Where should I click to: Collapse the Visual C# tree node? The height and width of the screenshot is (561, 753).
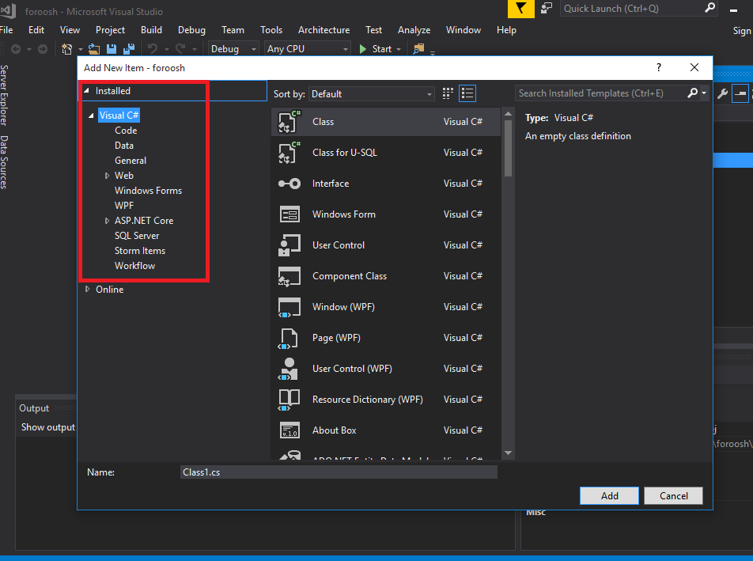coord(91,116)
